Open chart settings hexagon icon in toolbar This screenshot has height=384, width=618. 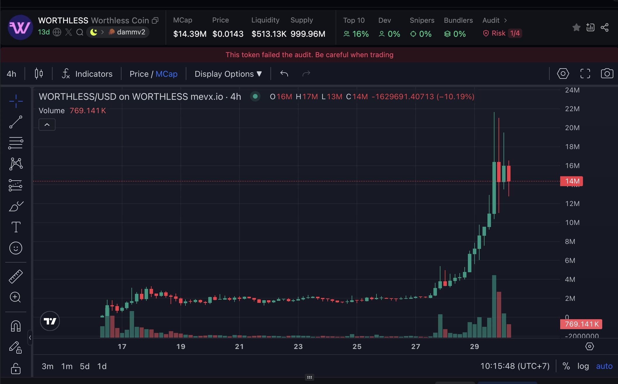(563, 74)
